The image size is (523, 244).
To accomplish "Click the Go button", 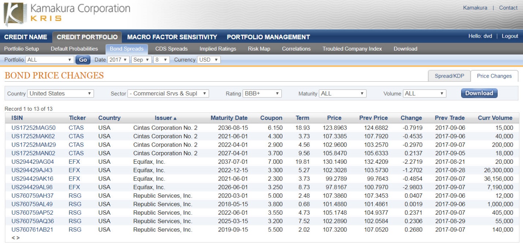I will pyautogui.click(x=83, y=60).
